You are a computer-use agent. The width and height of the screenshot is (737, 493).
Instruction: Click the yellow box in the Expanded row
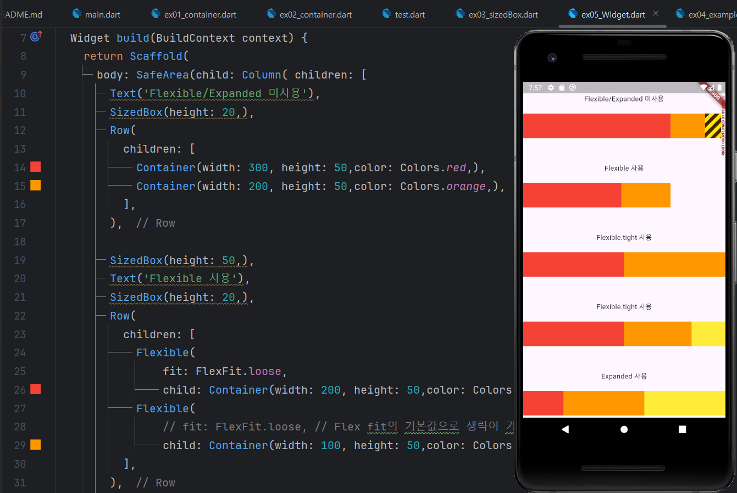point(685,403)
